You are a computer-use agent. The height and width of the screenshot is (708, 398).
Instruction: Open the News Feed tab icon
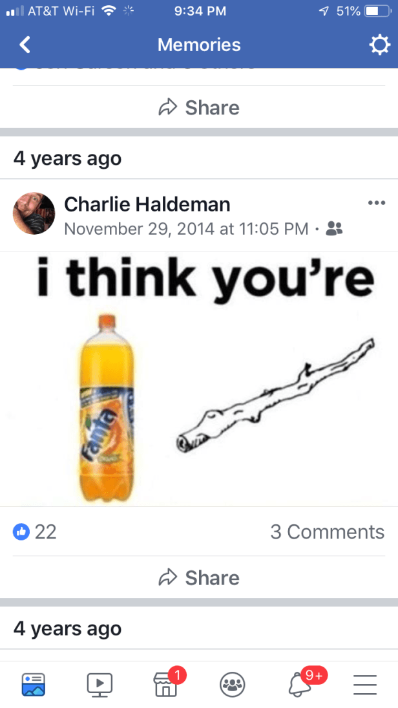34,684
